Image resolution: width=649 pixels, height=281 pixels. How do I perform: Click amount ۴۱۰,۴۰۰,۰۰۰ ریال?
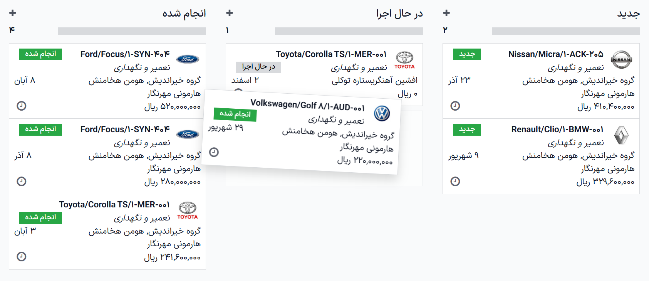[605, 106]
